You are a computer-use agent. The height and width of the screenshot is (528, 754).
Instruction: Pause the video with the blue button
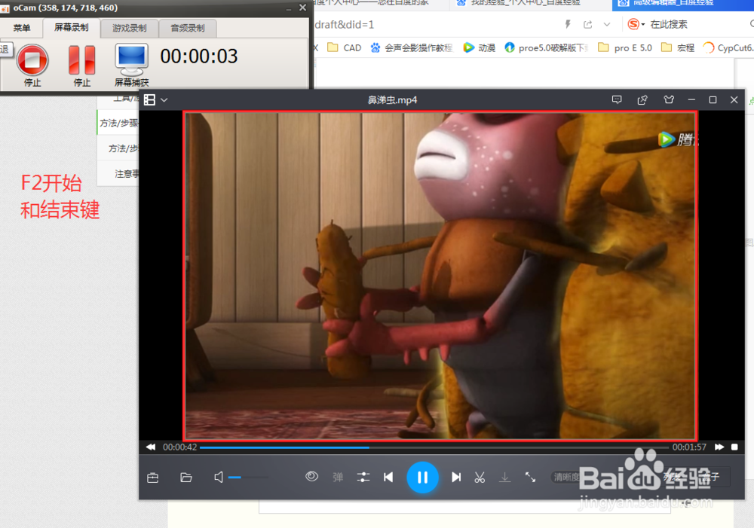pyautogui.click(x=422, y=477)
